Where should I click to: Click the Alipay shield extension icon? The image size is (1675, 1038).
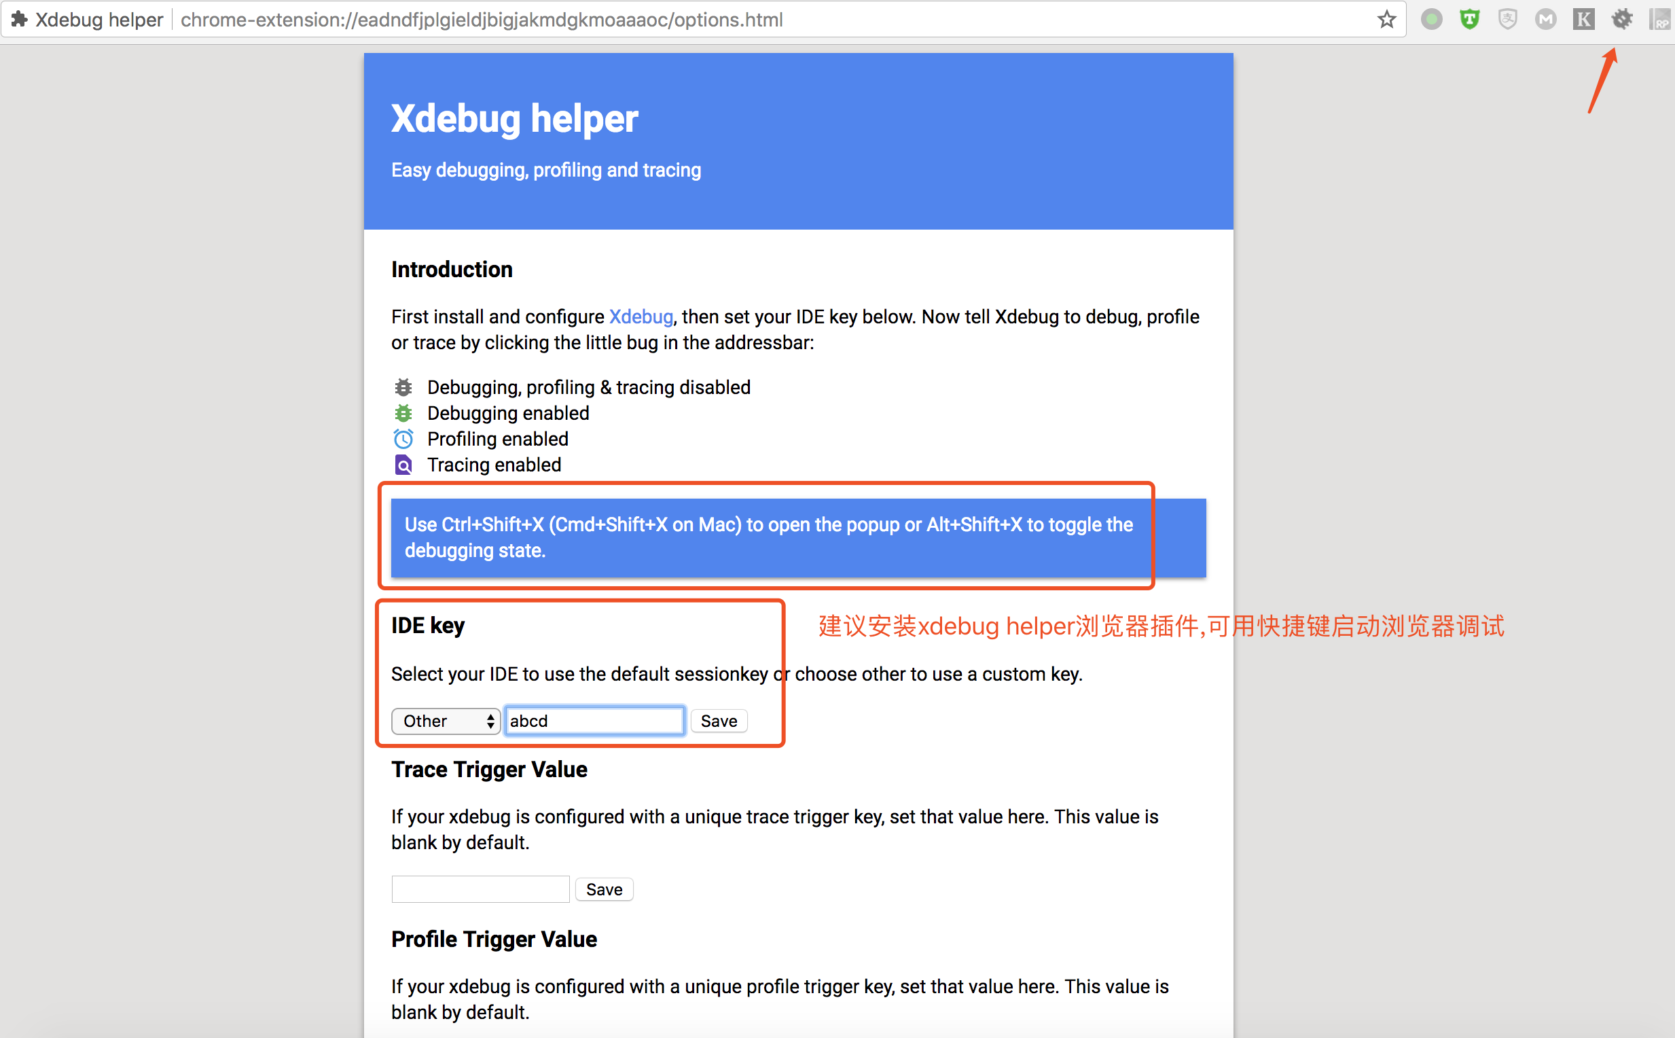click(1507, 19)
